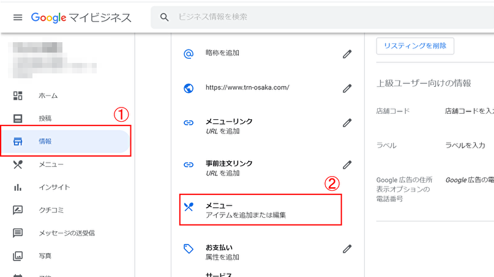Viewport: 494px width, 277px height.
Task: Click the Google 広告の電話番号 value
Action: point(470,180)
